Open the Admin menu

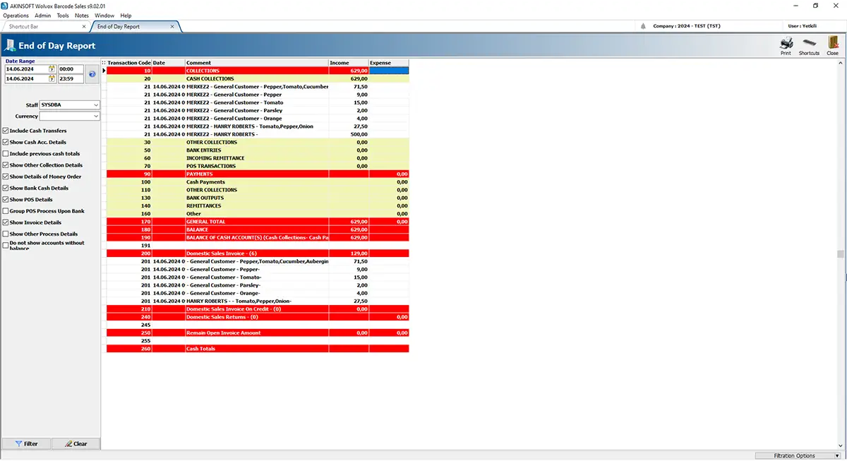[x=42, y=15]
